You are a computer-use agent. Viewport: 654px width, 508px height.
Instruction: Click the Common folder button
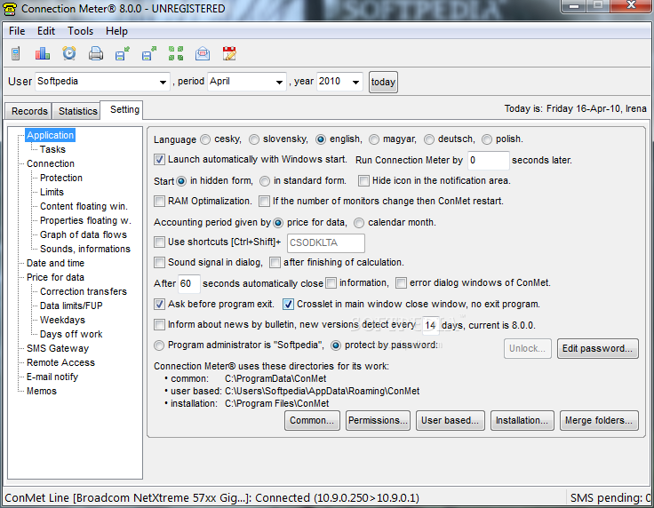pos(312,420)
